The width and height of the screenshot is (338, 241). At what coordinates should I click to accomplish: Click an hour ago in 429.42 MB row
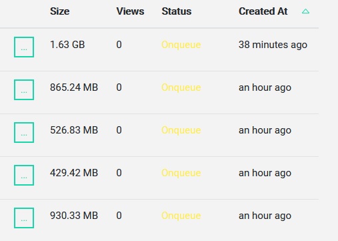point(265,173)
